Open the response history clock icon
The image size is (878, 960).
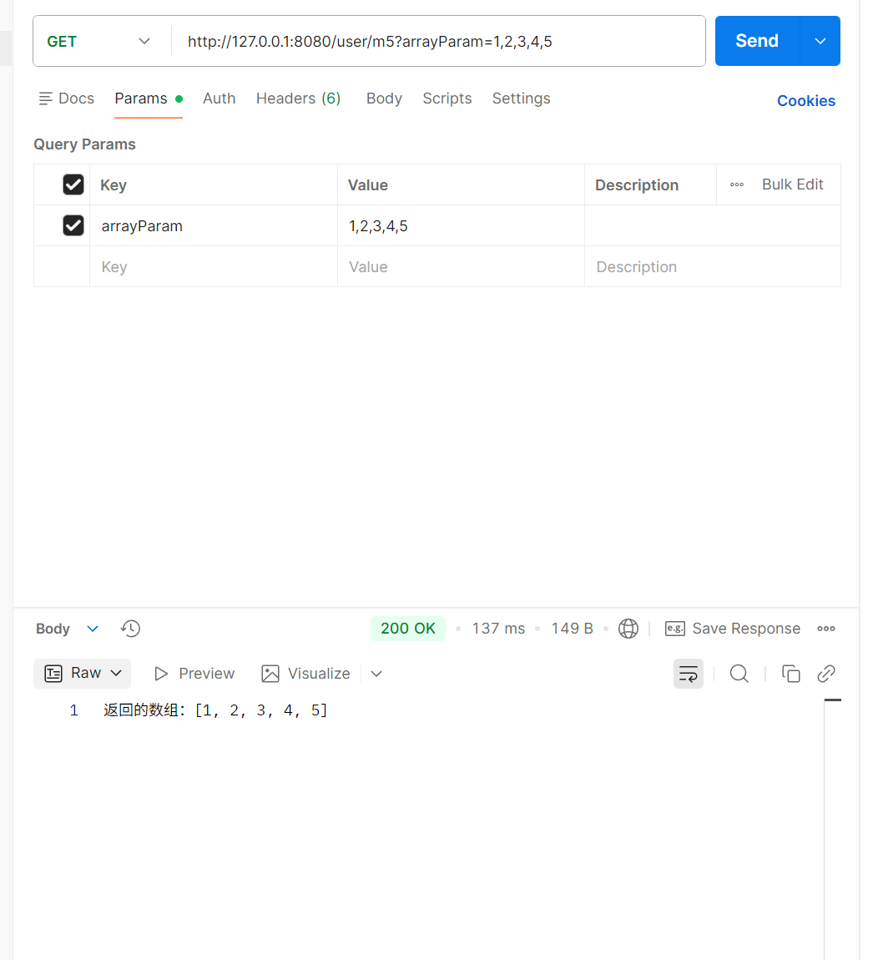coord(130,628)
